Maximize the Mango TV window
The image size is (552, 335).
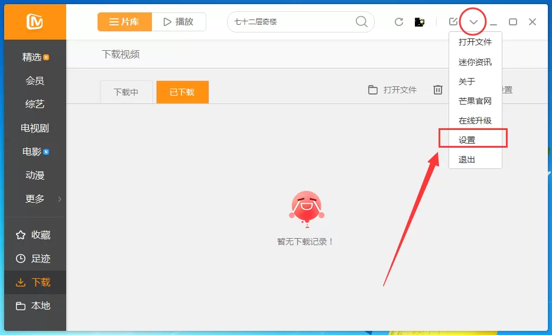(x=513, y=22)
